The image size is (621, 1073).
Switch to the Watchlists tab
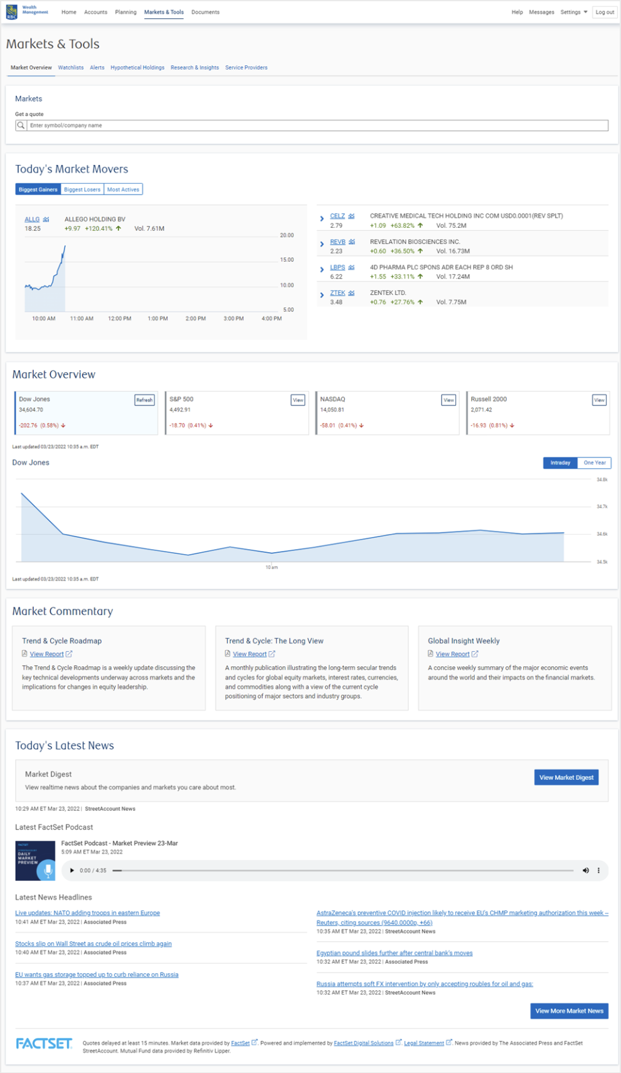tap(71, 68)
